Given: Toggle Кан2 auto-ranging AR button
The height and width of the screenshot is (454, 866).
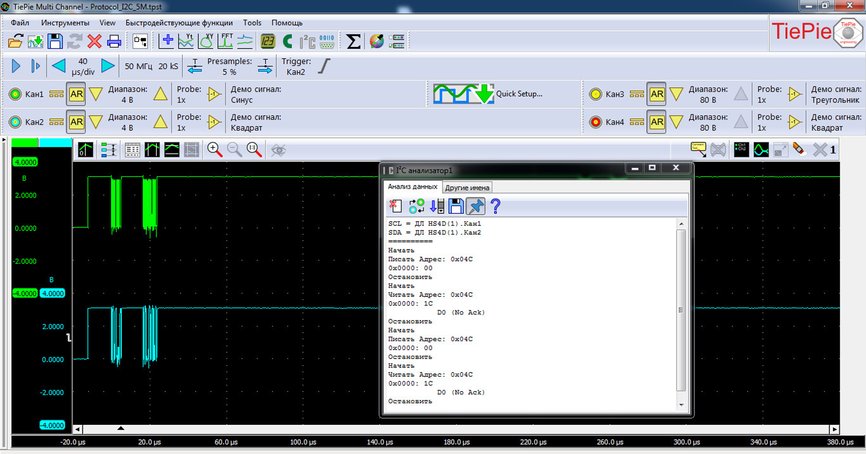Looking at the screenshot, I should pyautogui.click(x=76, y=122).
